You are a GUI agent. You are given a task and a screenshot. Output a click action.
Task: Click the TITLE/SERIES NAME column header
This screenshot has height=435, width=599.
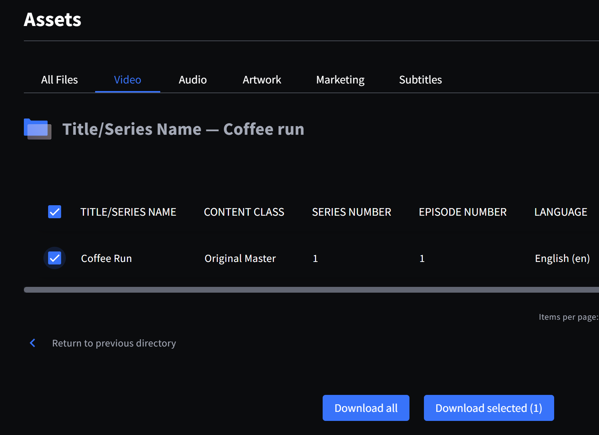tap(128, 212)
